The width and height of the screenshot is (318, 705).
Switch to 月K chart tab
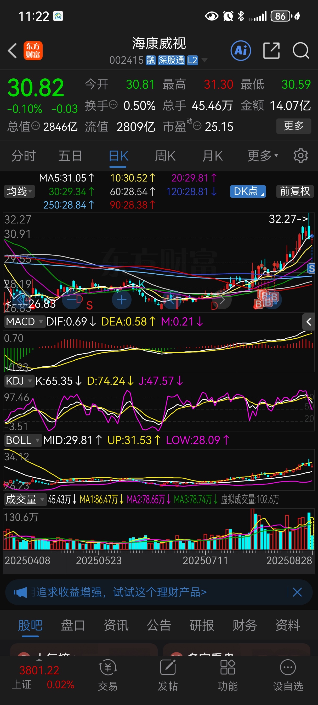pyautogui.click(x=213, y=156)
